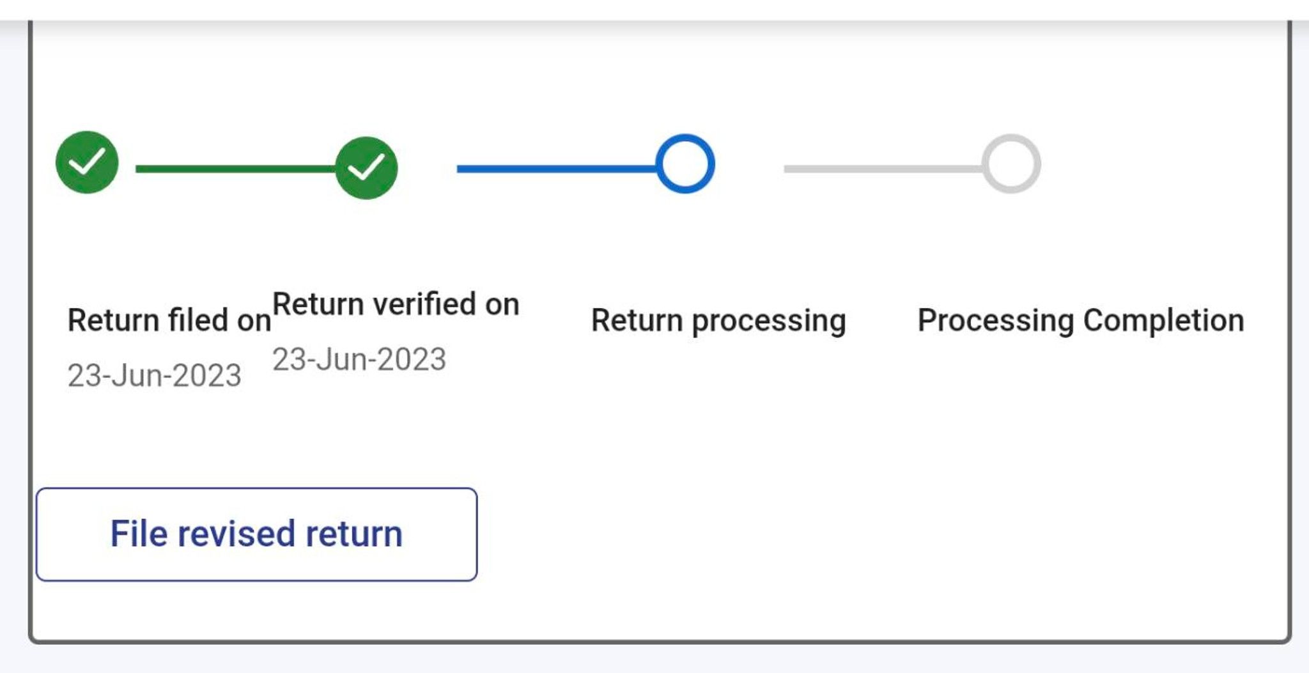Click grey progress line before Processing Completion

[883, 169]
